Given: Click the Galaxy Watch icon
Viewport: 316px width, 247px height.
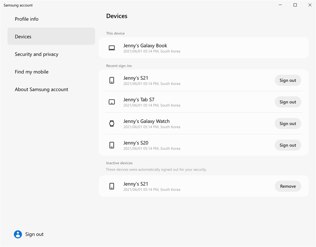Looking at the screenshot, I should pyautogui.click(x=112, y=123).
